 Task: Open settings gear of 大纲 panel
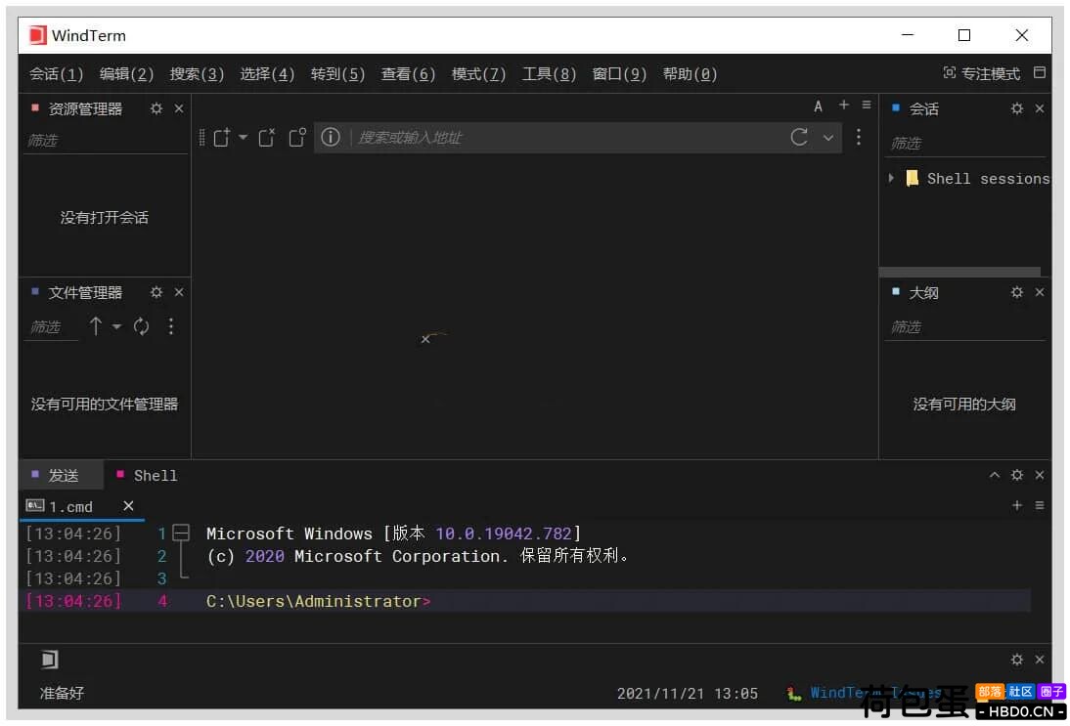tap(1017, 292)
